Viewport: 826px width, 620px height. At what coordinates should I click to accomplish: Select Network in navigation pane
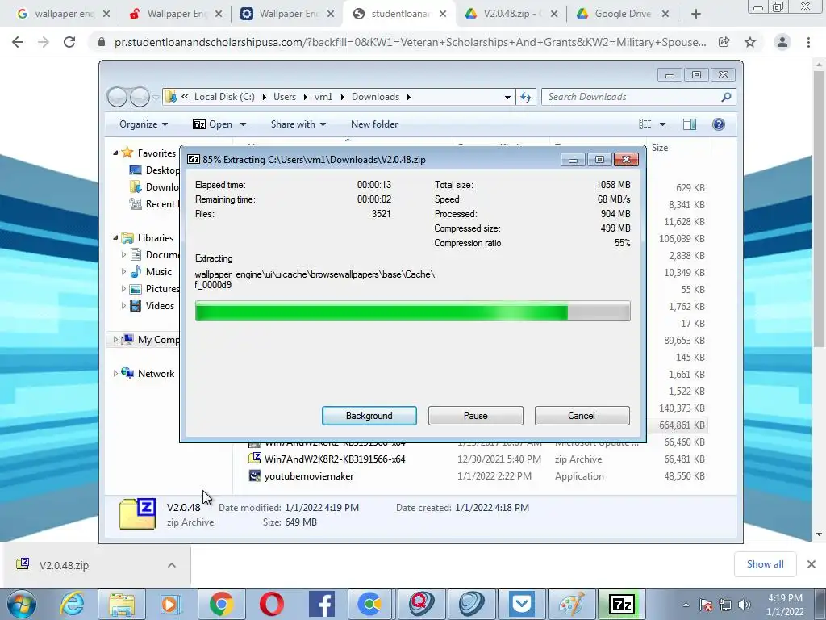pos(156,373)
